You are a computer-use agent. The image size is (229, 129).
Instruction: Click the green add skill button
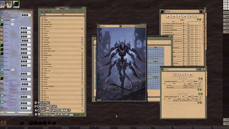198,19
